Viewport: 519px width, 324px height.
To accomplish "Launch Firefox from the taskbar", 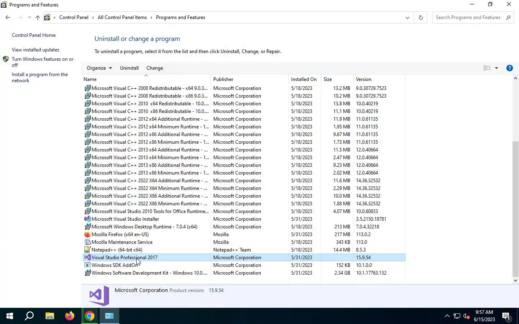I will (x=70, y=316).
